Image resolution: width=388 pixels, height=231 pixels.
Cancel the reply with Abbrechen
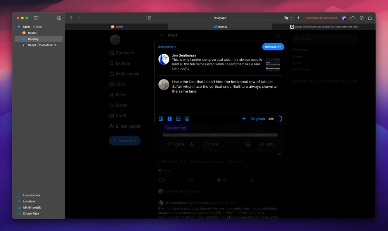point(167,47)
